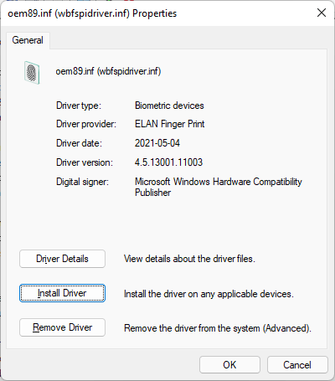This screenshot has width=335, height=381.
Task: Click the oem89.inf file name beside the fingerprint icon
Action: pyautogui.click(x=108, y=71)
